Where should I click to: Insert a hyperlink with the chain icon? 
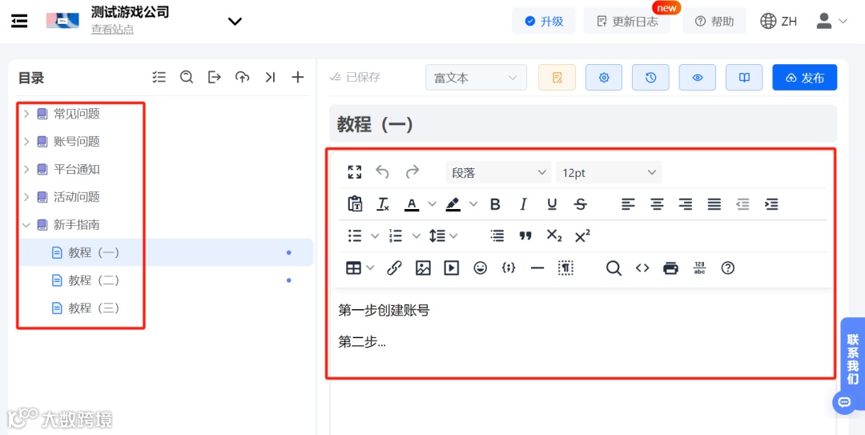coord(394,268)
